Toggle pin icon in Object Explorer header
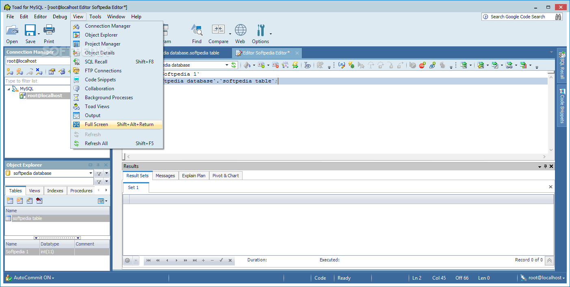The image size is (570, 287). [x=98, y=165]
